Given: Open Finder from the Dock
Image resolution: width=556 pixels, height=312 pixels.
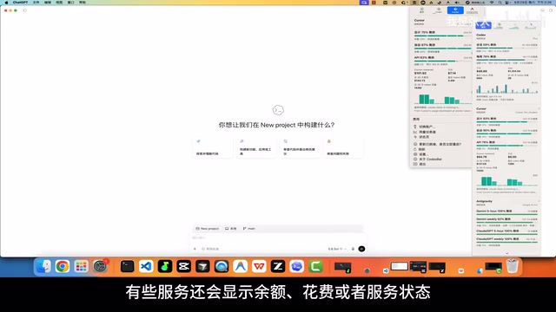Looking at the screenshot, I should coord(43,266).
